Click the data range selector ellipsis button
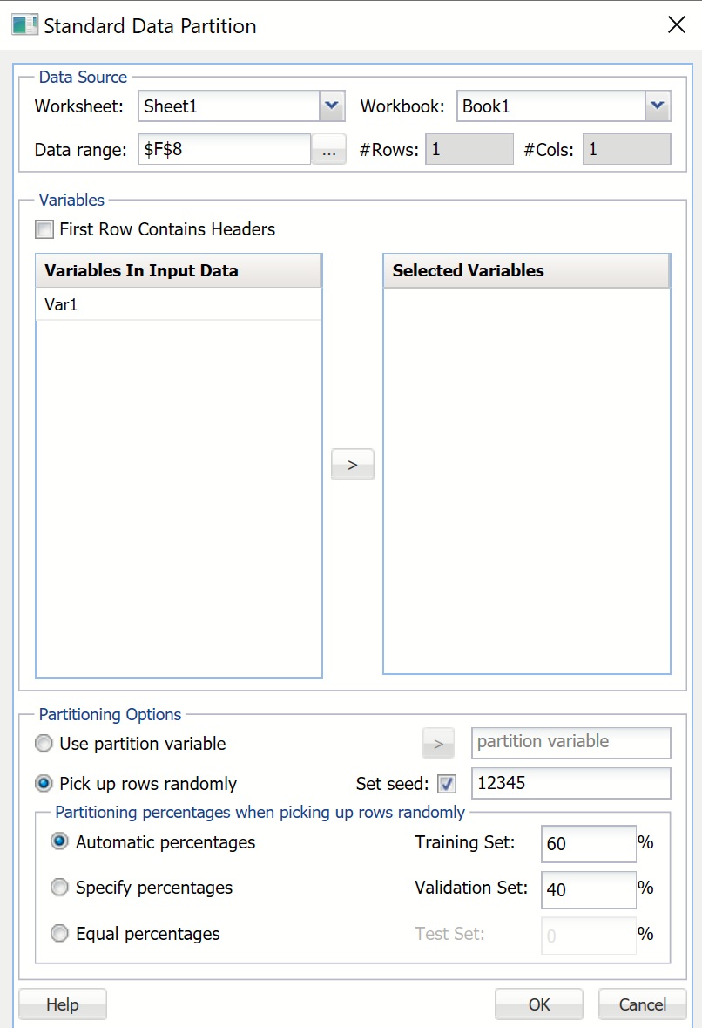Screen dimensions: 702x1028 tap(328, 150)
